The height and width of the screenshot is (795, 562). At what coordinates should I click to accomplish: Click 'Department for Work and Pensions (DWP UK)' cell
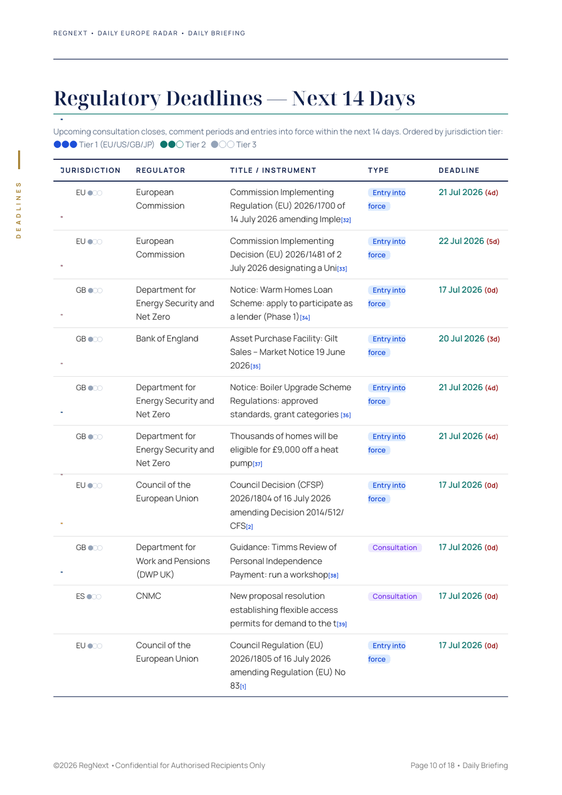coord(173,561)
